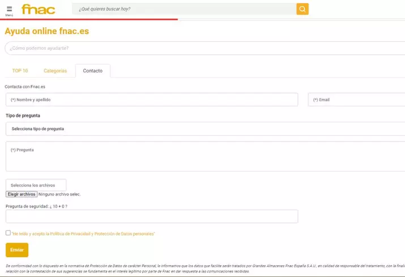Click the '¿Cómo podemos ayudarte?' help search field

(205, 48)
